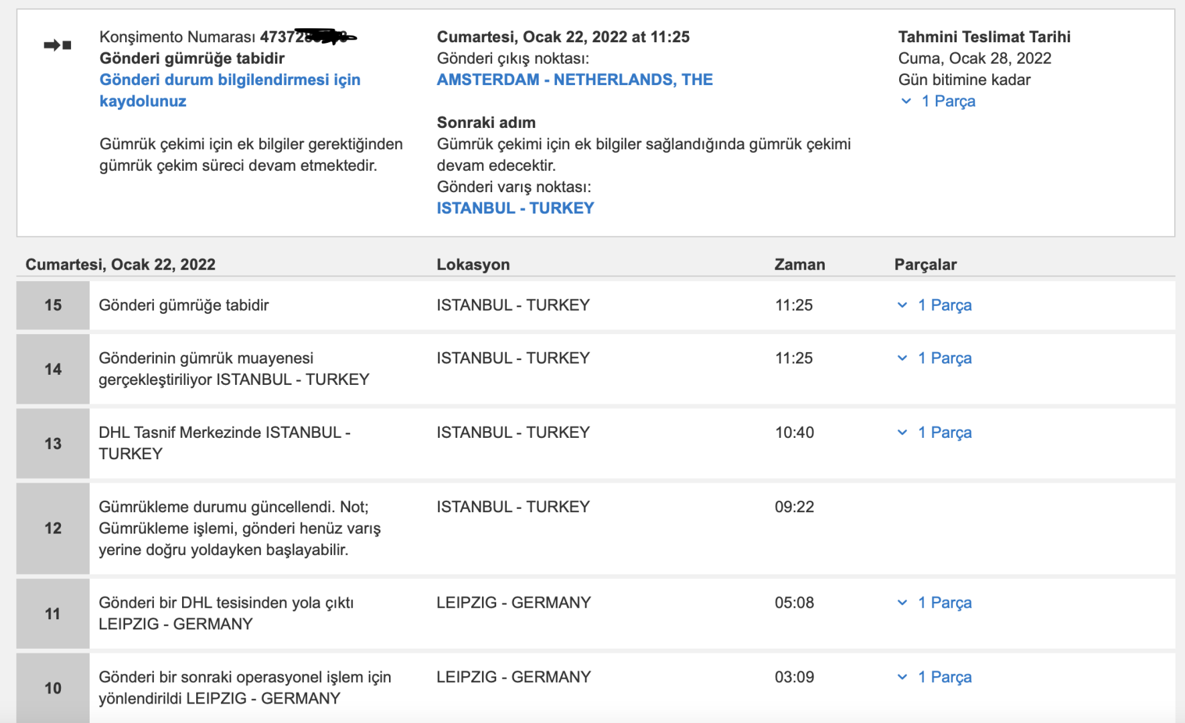Expand 1 Parça chevron for step 10

902,677
